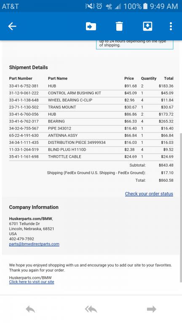Open the move to folder icon
The width and height of the screenshot is (182, 323).
tap(91, 26)
